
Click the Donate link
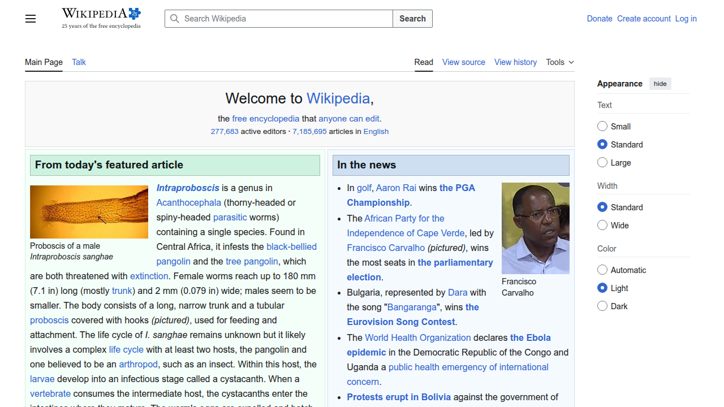point(600,19)
